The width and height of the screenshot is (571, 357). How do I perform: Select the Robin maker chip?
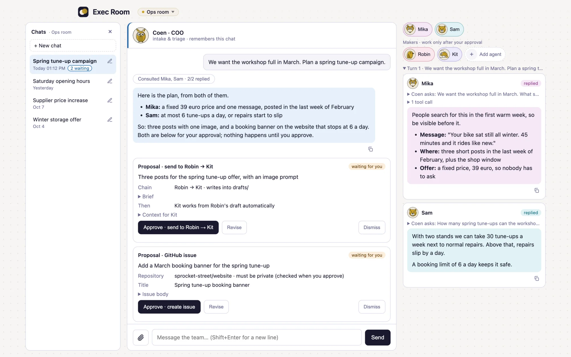[x=419, y=54]
